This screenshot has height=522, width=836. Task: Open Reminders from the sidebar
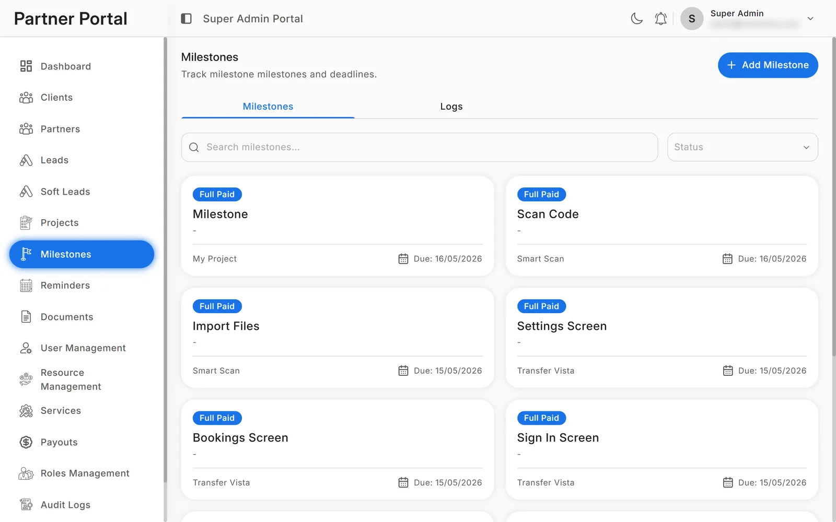pyautogui.click(x=82, y=286)
